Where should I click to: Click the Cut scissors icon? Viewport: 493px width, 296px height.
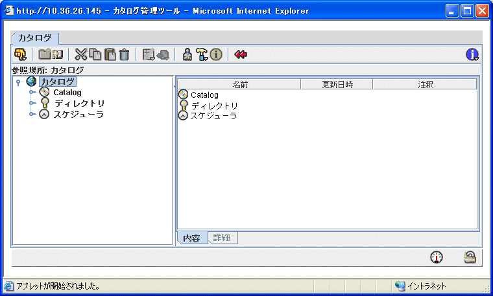click(81, 54)
